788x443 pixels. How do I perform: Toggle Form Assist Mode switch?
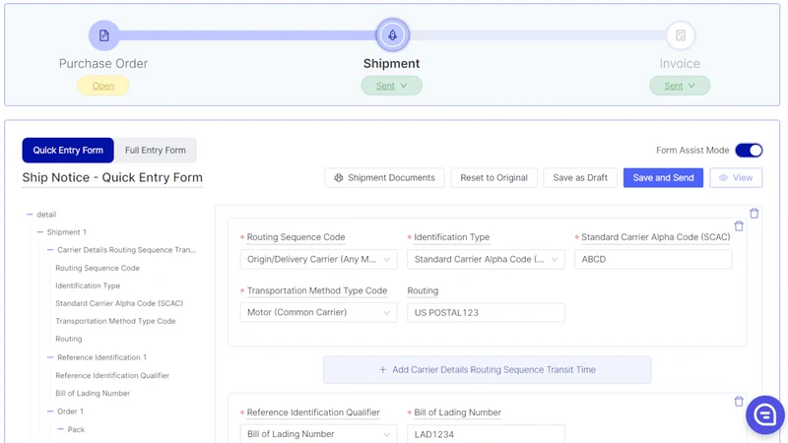click(749, 151)
